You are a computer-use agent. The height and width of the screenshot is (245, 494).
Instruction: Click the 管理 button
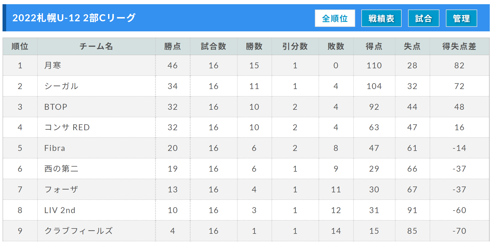(x=461, y=18)
